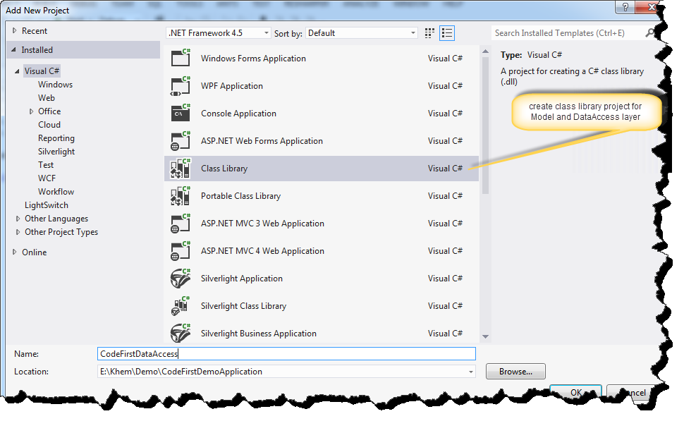Click the Windows Forms Application template icon

click(x=181, y=58)
